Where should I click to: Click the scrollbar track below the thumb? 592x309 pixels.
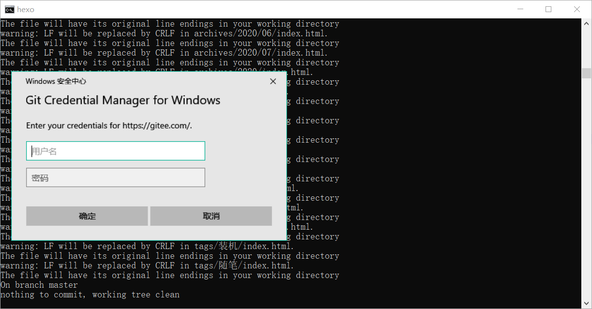click(586, 193)
